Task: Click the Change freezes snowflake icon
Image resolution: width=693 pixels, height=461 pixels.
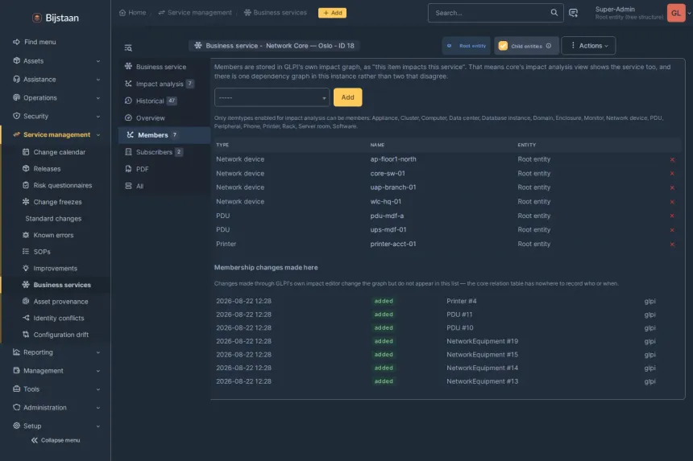Action: tap(26, 202)
